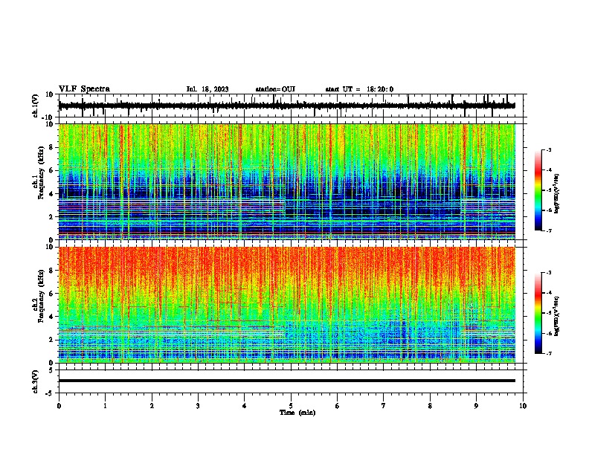
Task: Select the ch.2 colorbar log(PSD) label
Action: (x=557, y=317)
